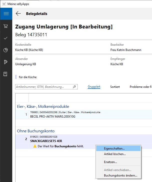Viewport: 152px width, 182px height.
Task: Select Artikel löschen... in context menu
Action: click(115, 154)
